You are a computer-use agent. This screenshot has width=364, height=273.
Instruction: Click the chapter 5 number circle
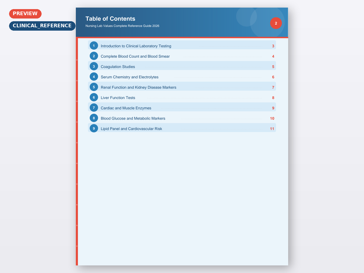point(94,87)
